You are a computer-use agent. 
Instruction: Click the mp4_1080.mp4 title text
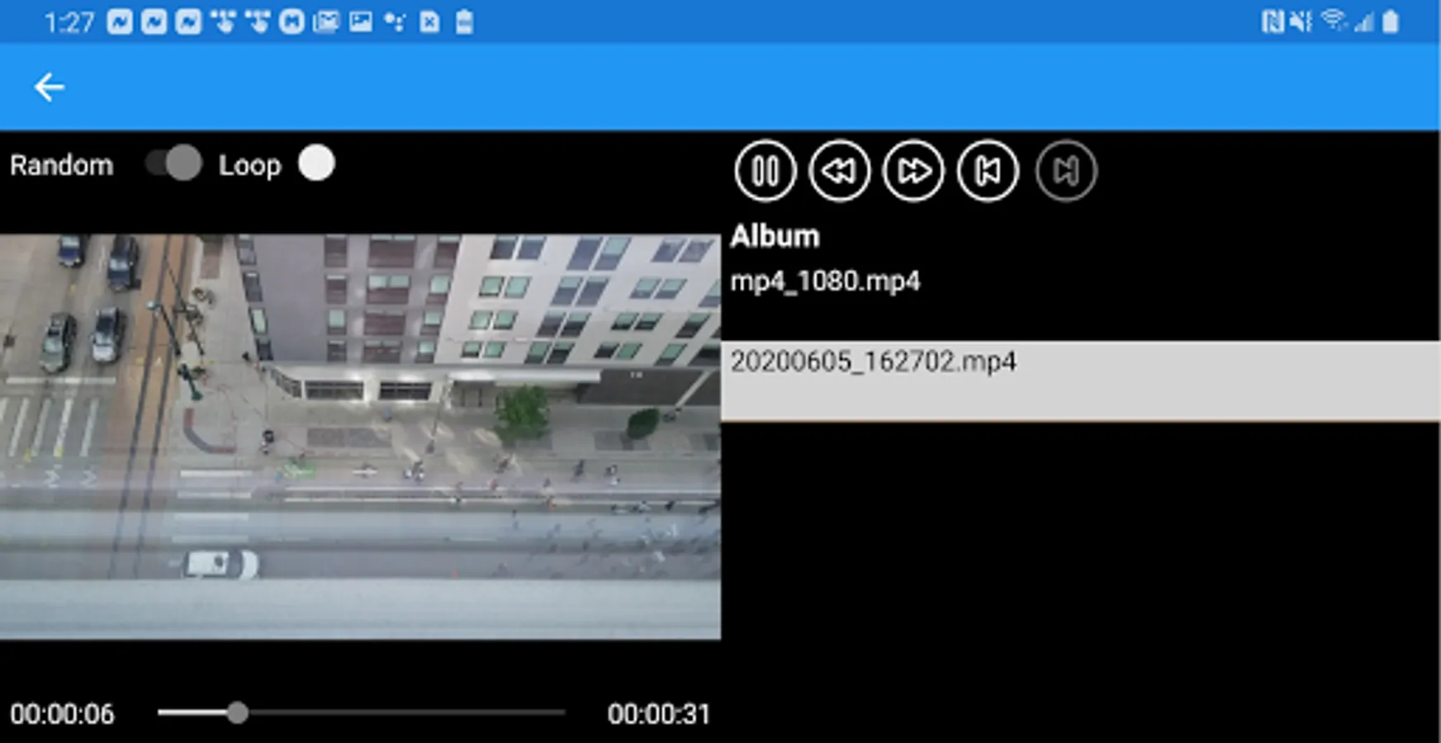[x=825, y=282]
